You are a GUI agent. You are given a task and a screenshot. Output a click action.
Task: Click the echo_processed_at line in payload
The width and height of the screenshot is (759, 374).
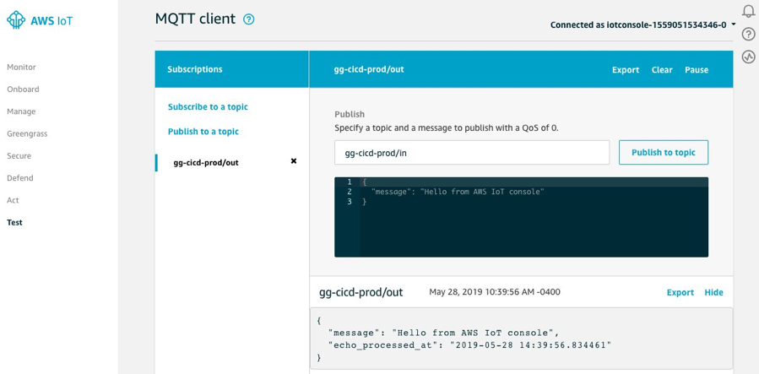point(470,345)
